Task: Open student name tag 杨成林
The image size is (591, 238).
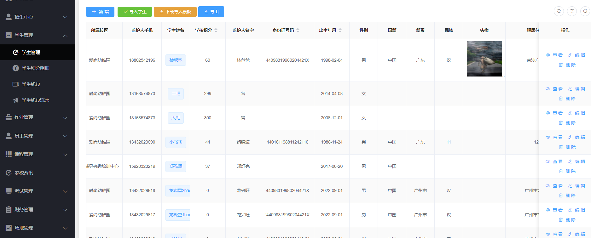Action: pos(176,60)
